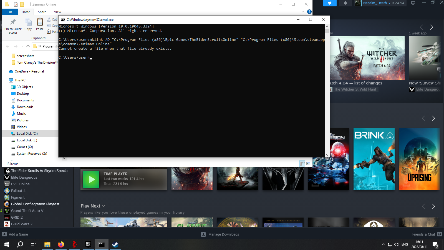The height and width of the screenshot is (250, 444).
Task: Click File Explorer taskbar icon
Action: (47, 244)
